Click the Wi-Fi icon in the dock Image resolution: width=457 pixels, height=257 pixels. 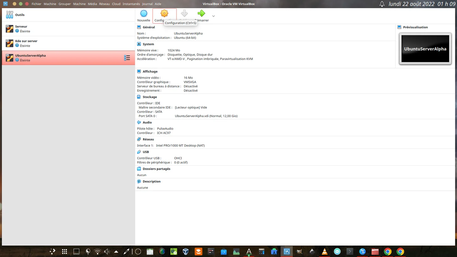point(97,252)
